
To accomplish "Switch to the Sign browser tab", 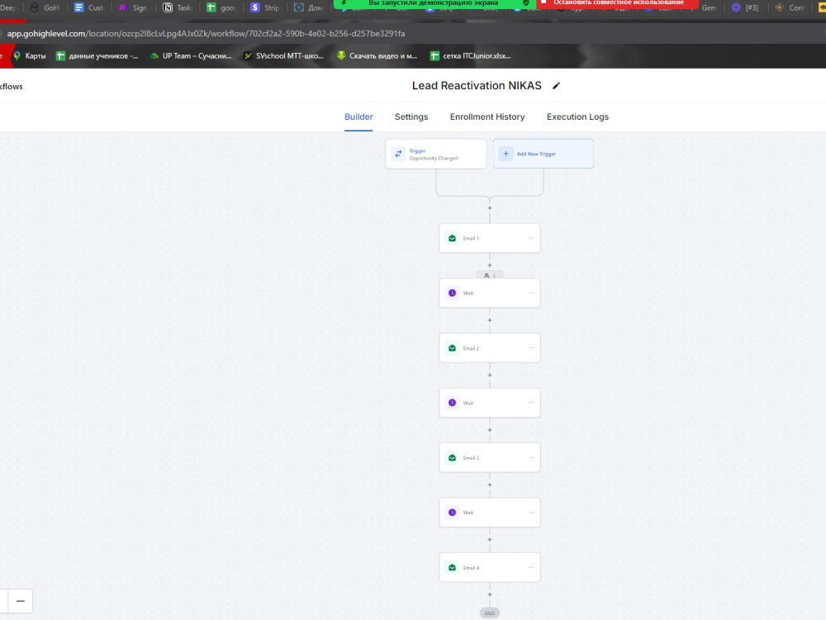I will [x=133, y=8].
